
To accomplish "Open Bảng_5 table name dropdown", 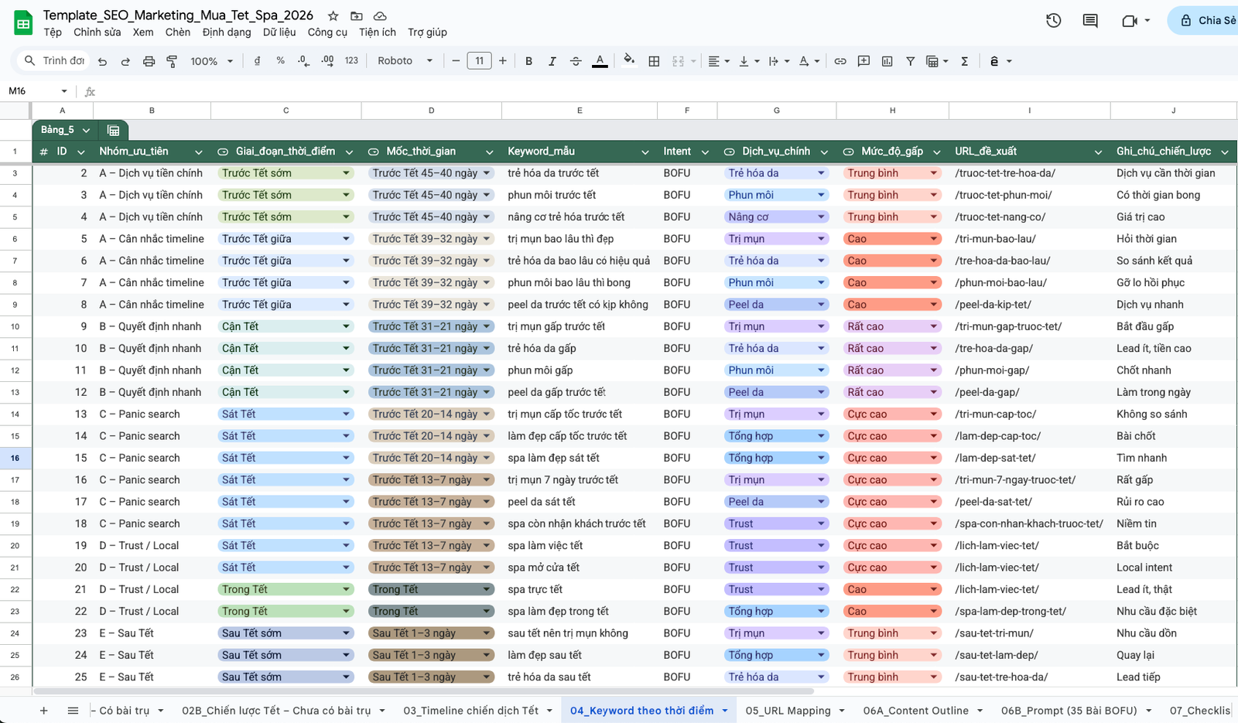I will pos(86,130).
